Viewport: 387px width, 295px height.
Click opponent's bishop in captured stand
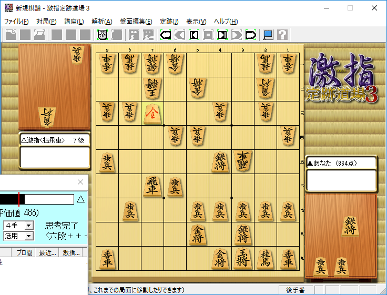click(x=47, y=117)
